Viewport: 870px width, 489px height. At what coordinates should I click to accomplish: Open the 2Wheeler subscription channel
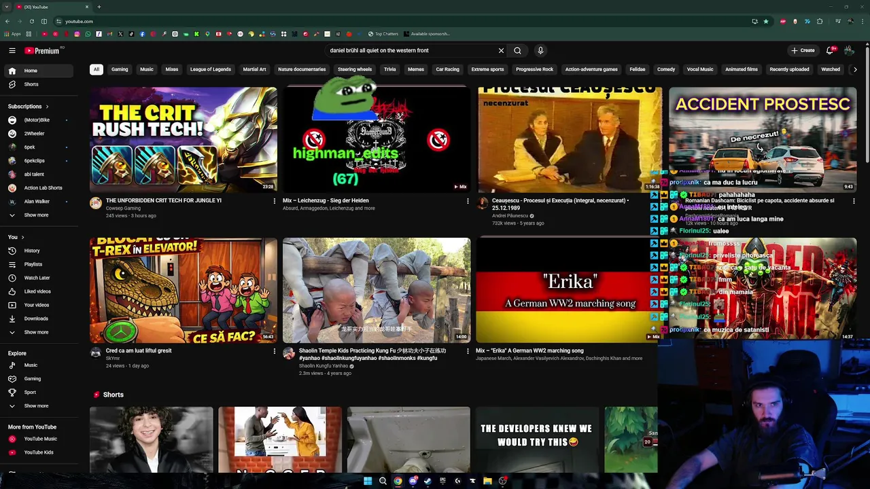pos(39,134)
